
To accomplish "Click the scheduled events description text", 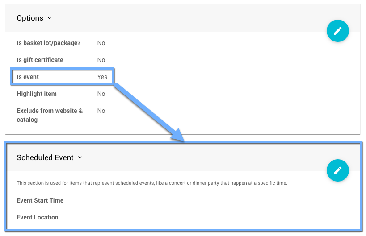I will [x=152, y=183].
